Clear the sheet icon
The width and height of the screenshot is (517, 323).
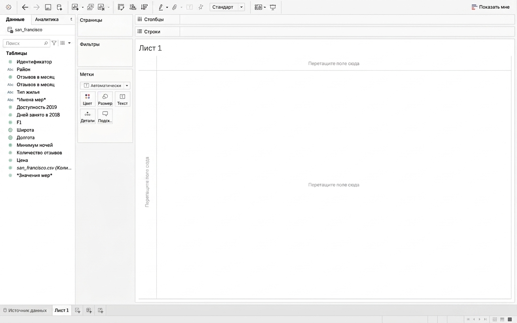click(101, 7)
